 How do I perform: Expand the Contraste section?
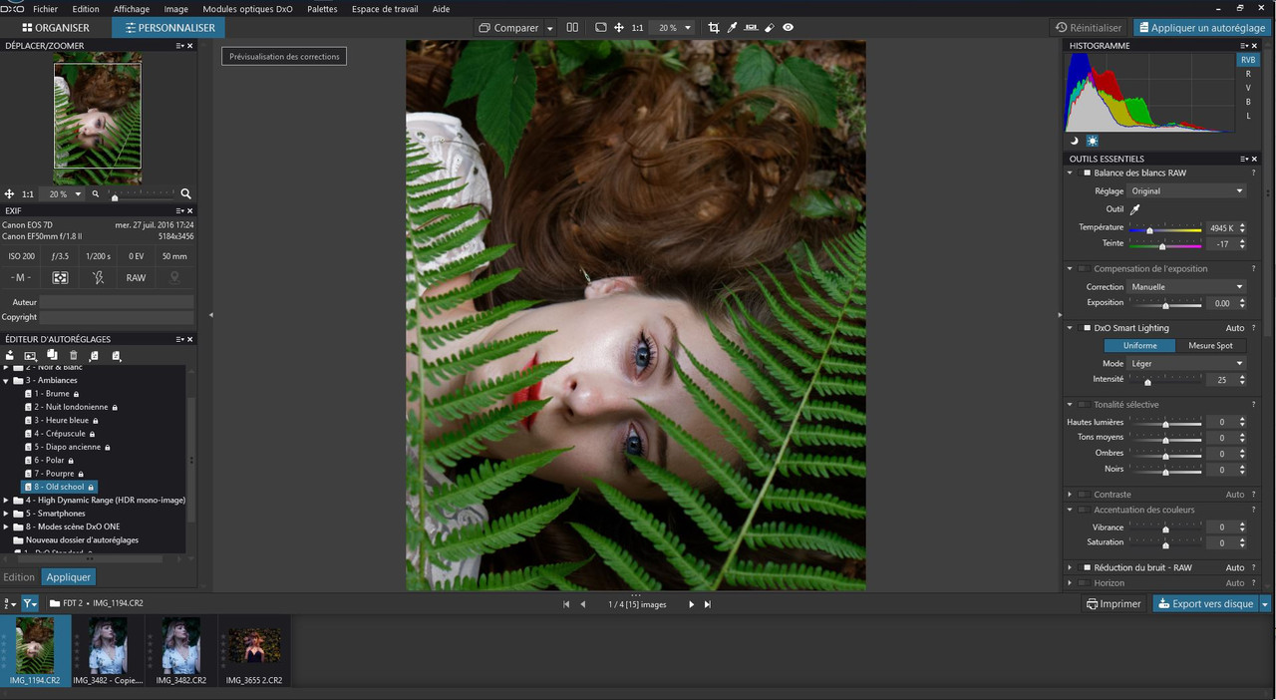[x=1071, y=495]
